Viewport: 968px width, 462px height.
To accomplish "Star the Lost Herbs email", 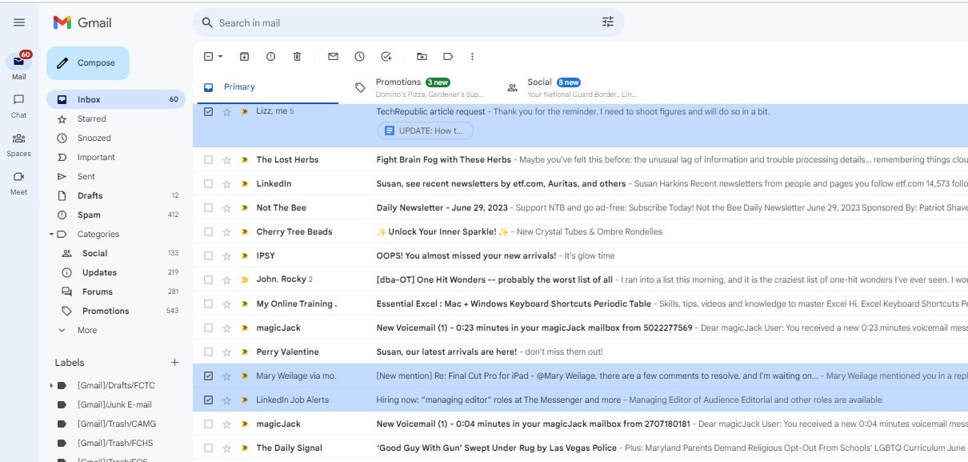I will (226, 159).
